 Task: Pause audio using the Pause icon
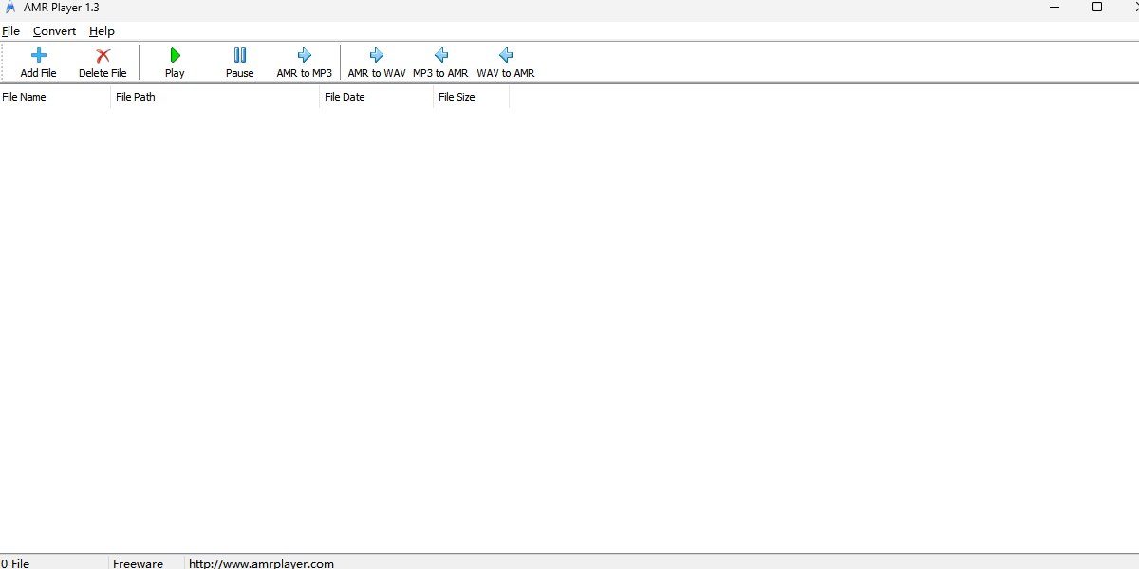point(240,56)
